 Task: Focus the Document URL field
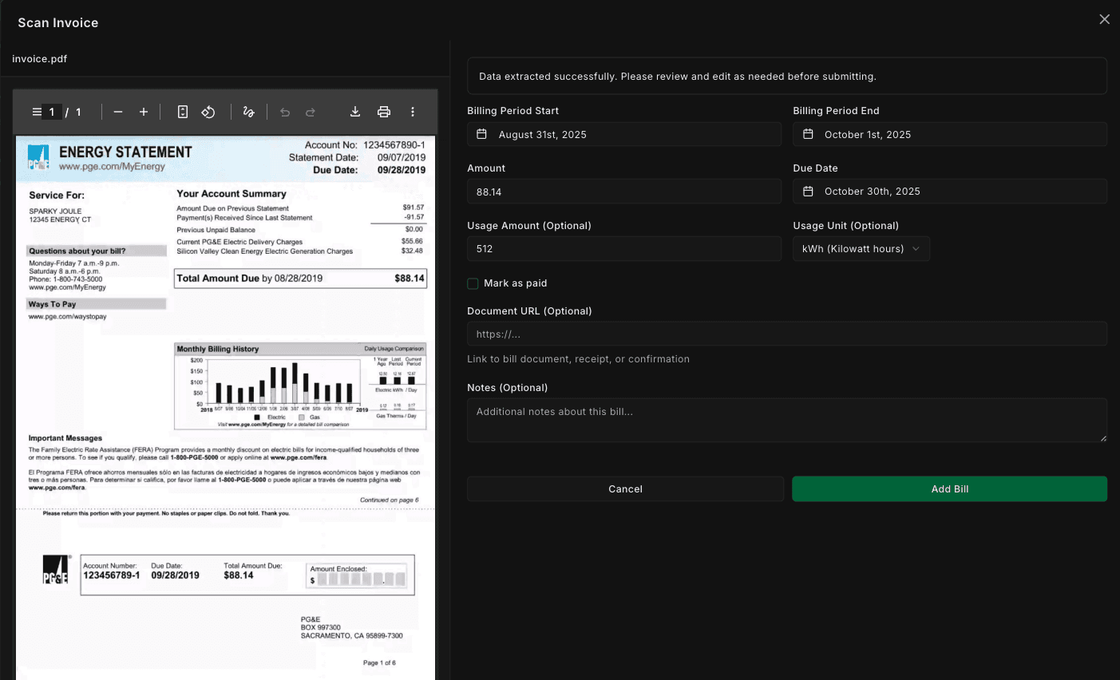pyautogui.click(x=786, y=334)
